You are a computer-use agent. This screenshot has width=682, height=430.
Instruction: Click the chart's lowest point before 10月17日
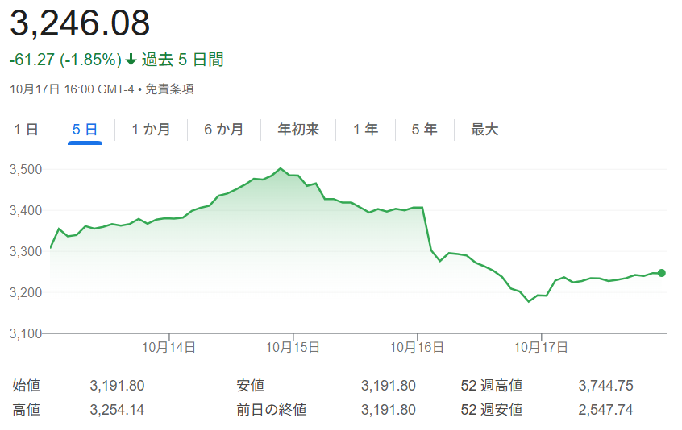pos(529,301)
